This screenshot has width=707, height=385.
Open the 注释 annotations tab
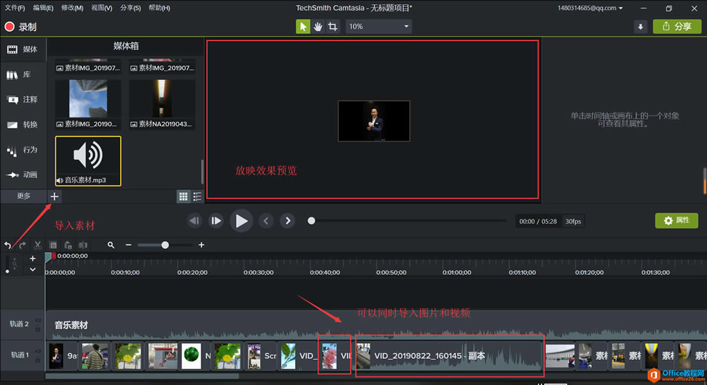coord(22,99)
